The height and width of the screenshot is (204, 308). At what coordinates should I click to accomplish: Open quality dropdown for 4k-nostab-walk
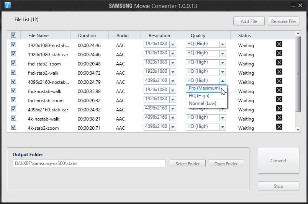[x=222, y=118]
